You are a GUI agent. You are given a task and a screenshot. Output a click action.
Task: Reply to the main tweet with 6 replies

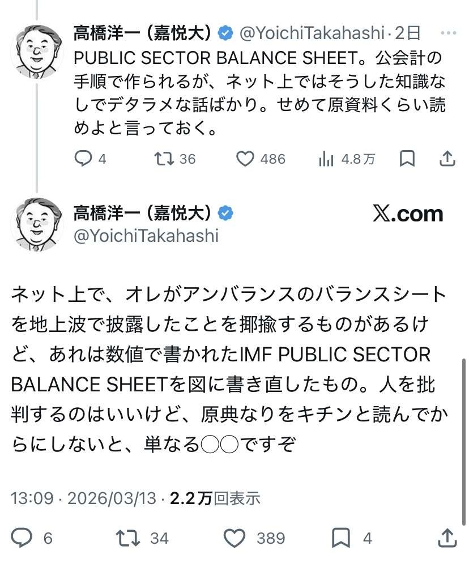click(x=22, y=536)
